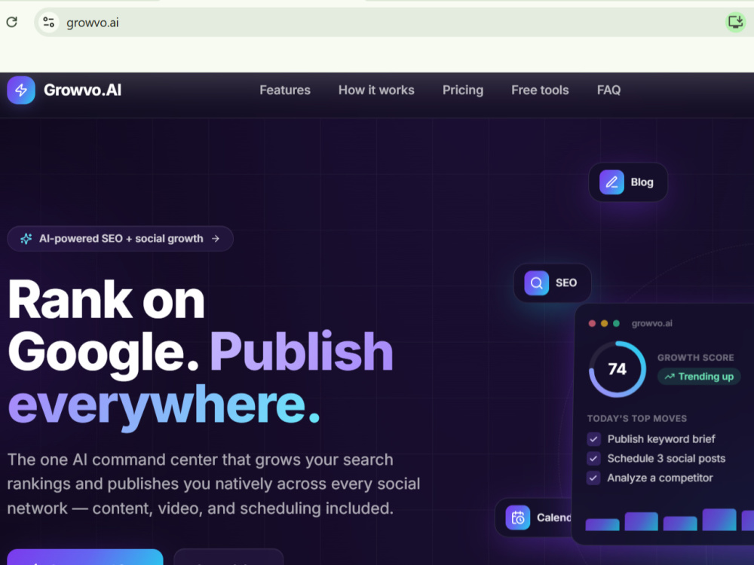Open the How it works nav item

tap(376, 90)
